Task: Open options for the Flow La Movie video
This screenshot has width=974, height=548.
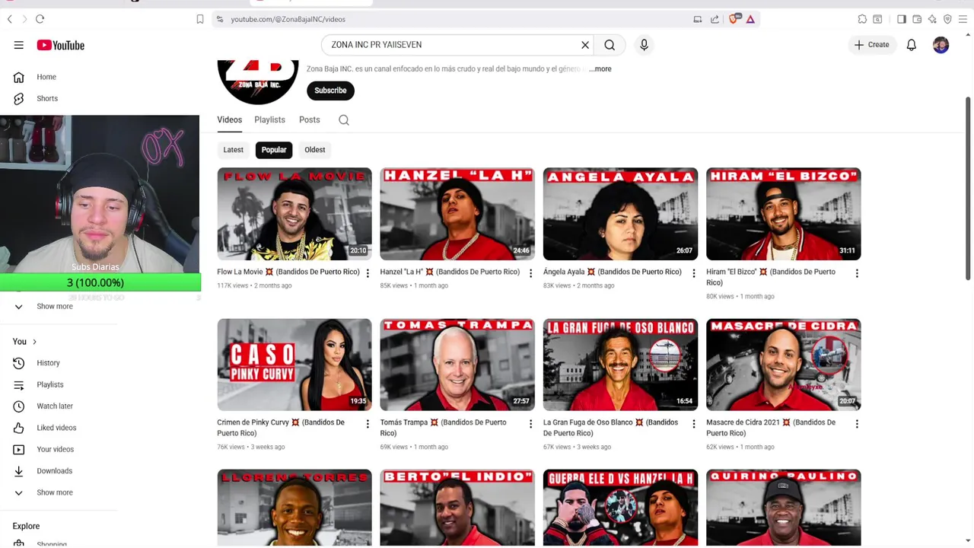Action: [368, 273]
